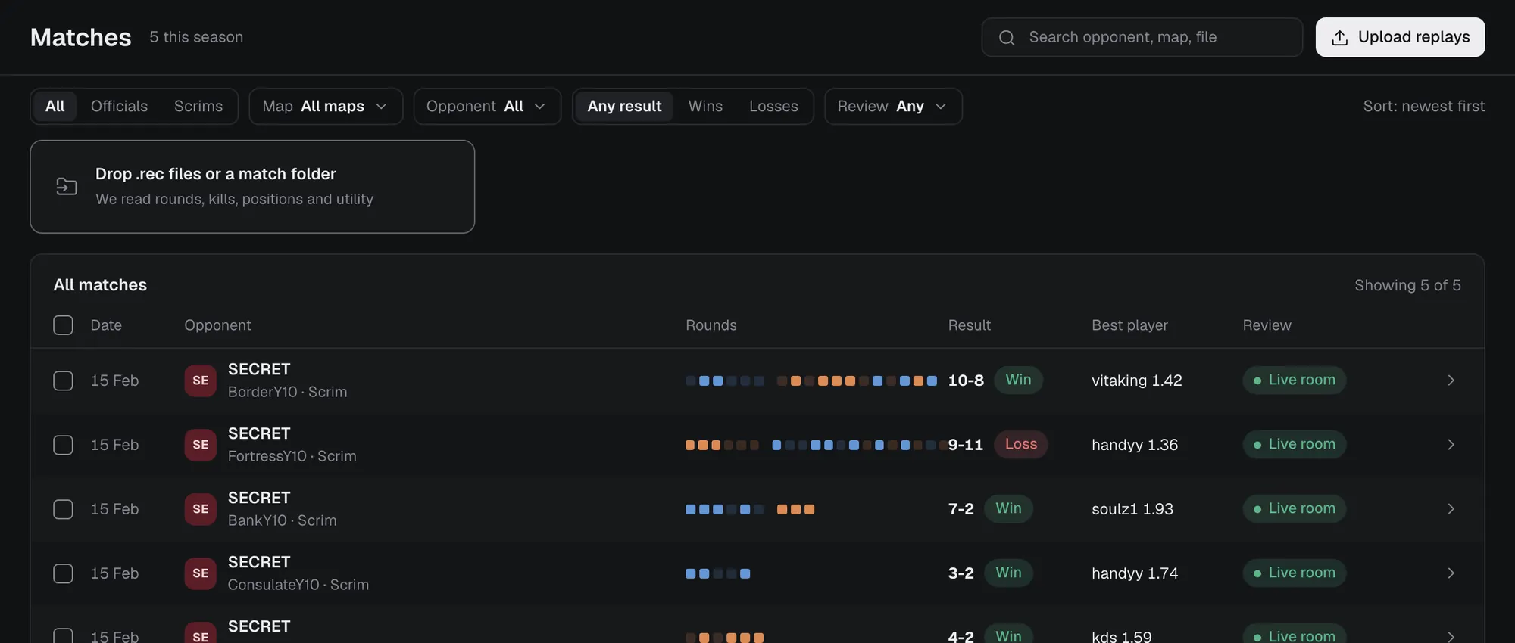Open the Map All maps dropdown
The height and width of the screenshot is (643, 1515).
pyautogui.click(x=326, y=107)
